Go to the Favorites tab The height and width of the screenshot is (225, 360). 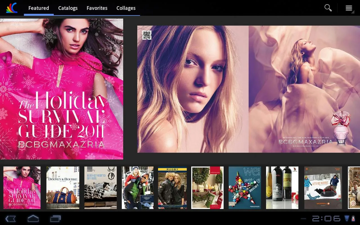tap(97, 8)
